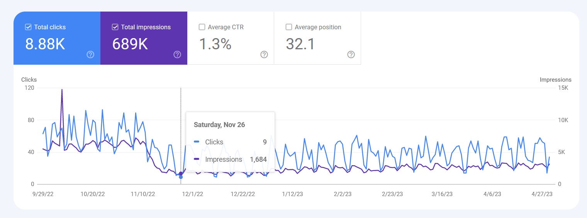This screenshot has width=587, height=218.
Task: Click the tall impressions spike peak
Action: 62,90
